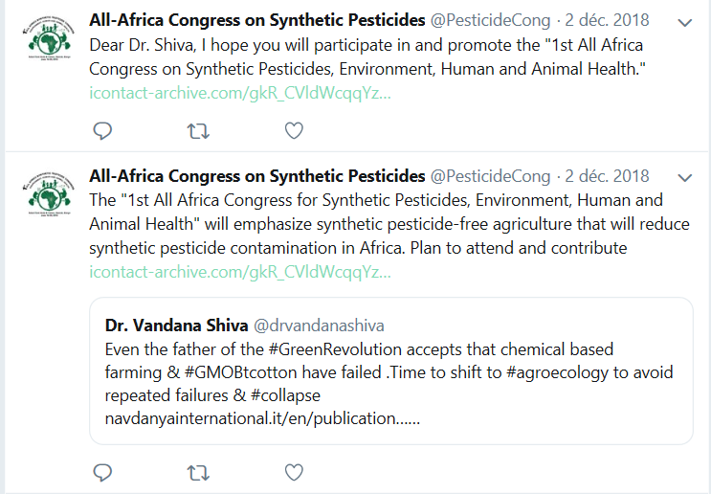The image size is (711, 494).
Task: Click the @PesticideCong handle on the second tweet
Action: tap(490, 176)
